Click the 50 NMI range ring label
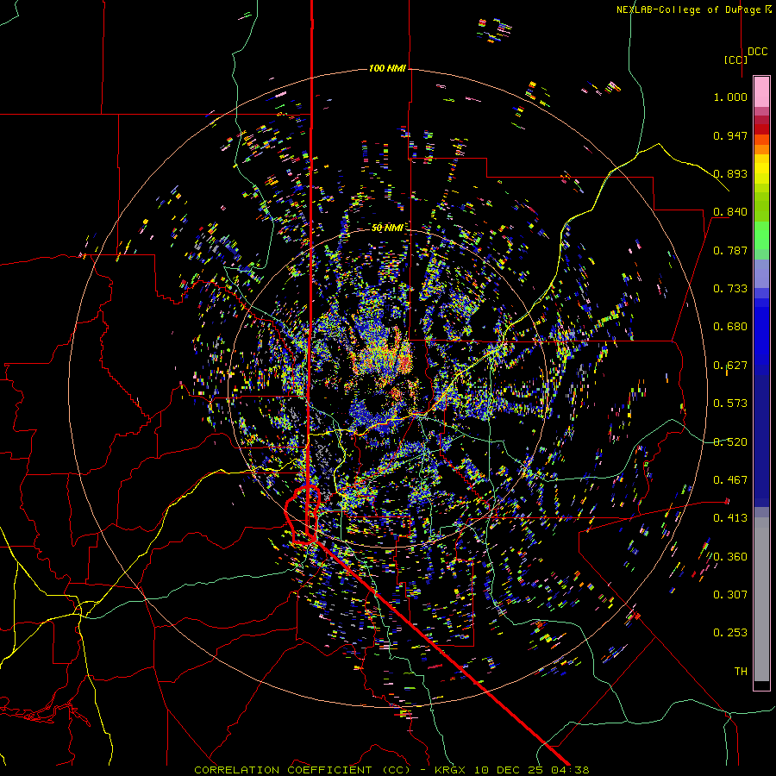 387,228
